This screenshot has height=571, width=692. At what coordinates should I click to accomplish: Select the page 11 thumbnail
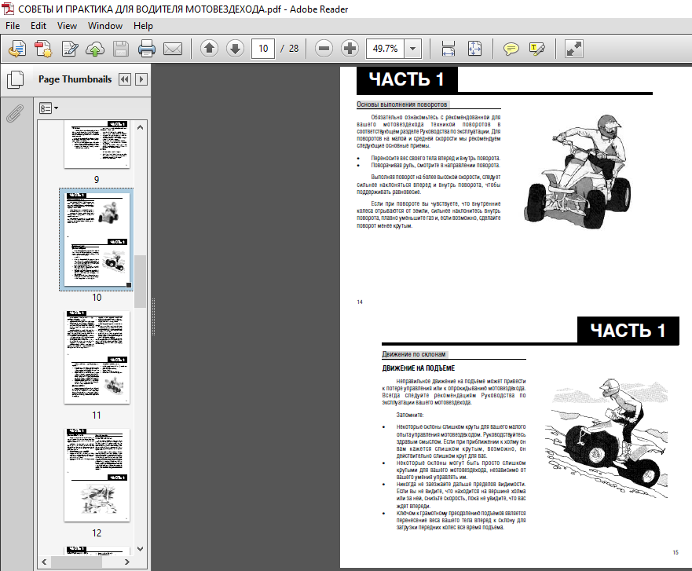tap(97, 357)
